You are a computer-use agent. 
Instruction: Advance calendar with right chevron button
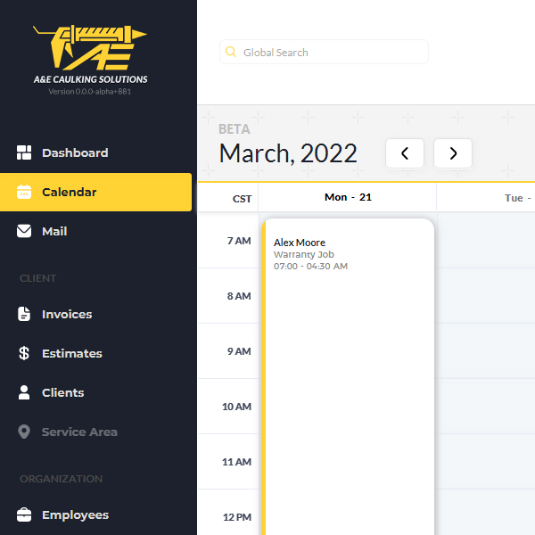coord(453,153)
